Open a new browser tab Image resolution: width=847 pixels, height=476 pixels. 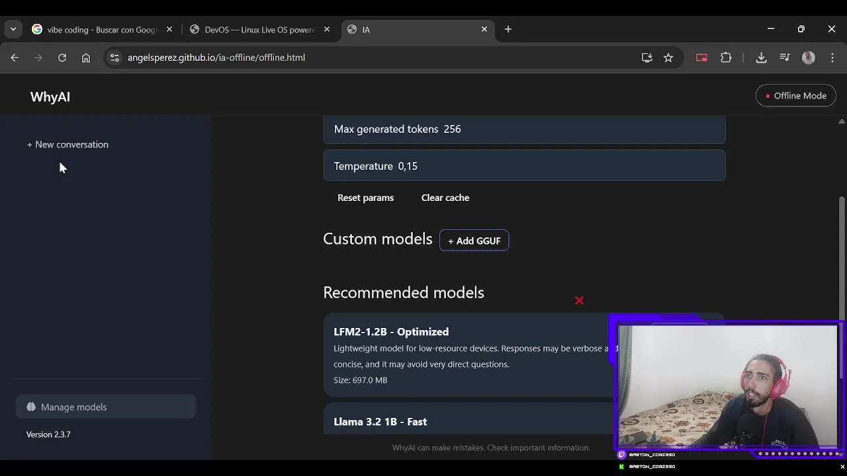[508, 29]
